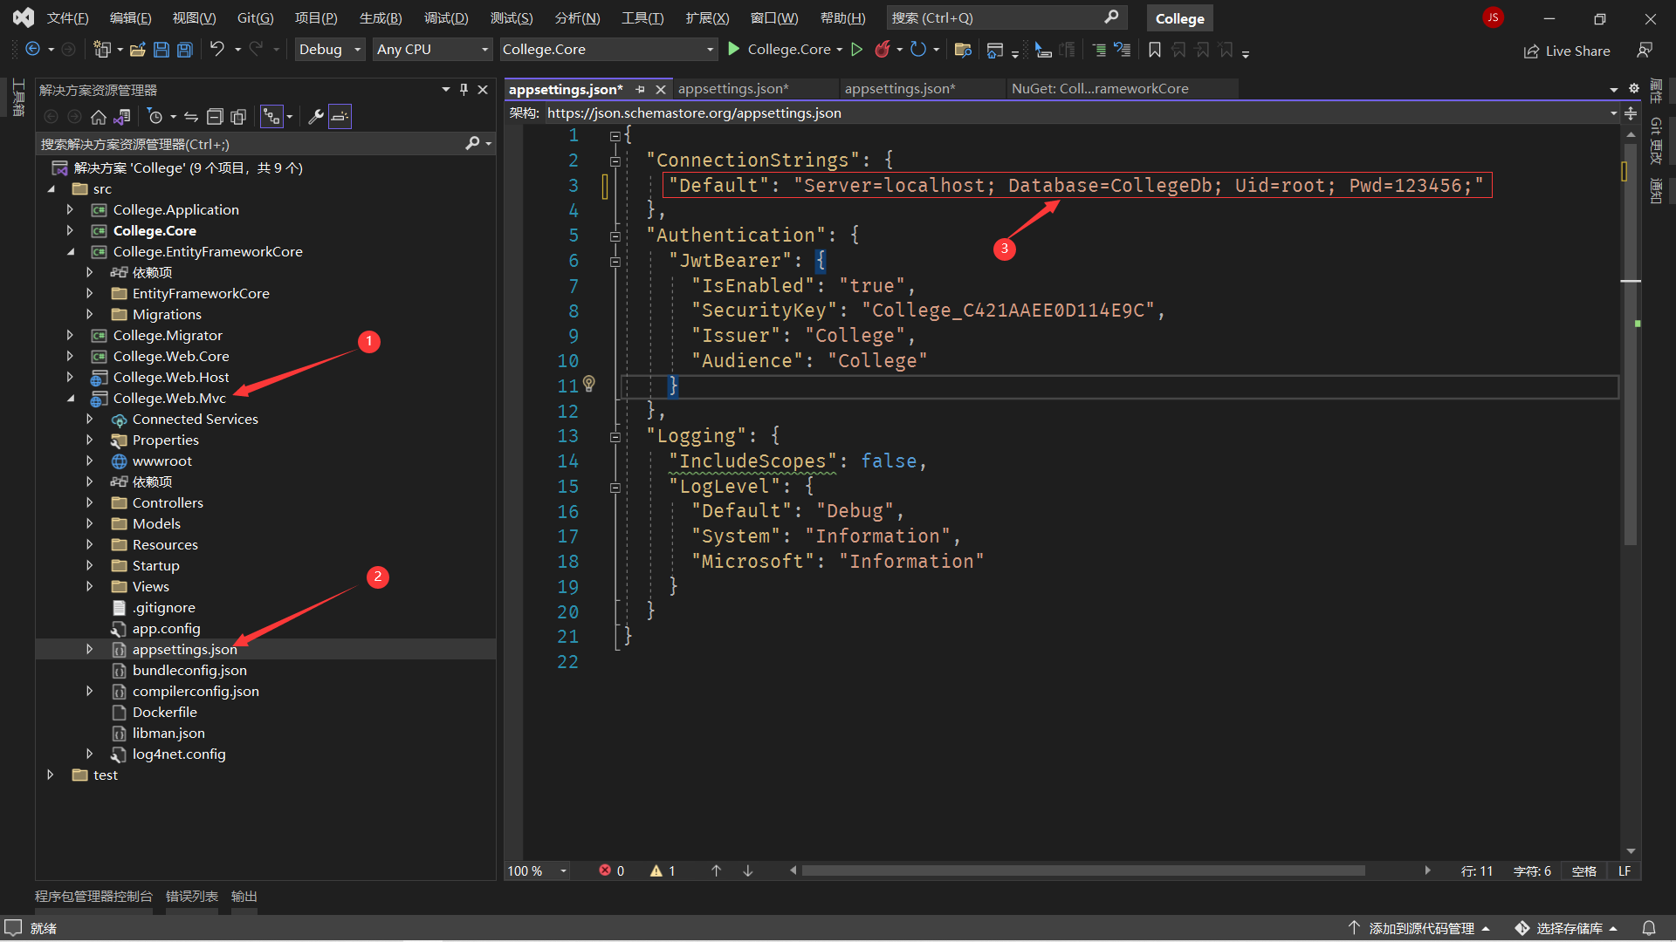This screenshot has width=1676, height=942.
Task: Open the 错误列表 panel tab
Action: [191, 896]
